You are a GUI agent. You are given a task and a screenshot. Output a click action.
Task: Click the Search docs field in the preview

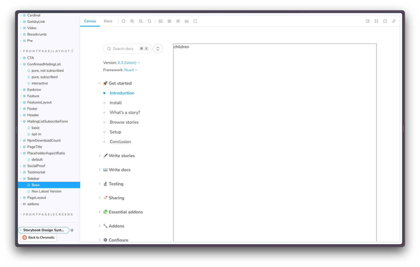(128, 49)
